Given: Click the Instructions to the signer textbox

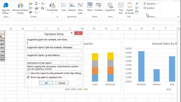Looking at the screenshot, I should pos(54,68).
